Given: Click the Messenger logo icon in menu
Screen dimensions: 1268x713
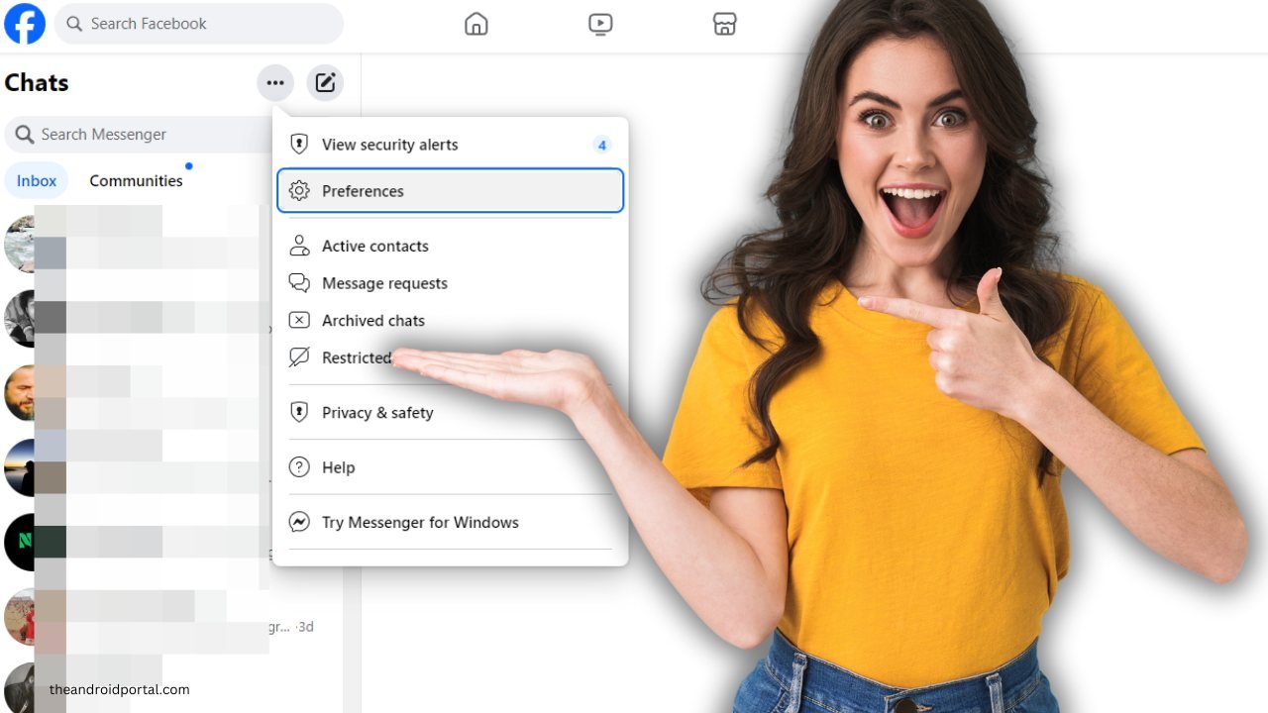Looking at the screenshot, I should tap(299, 522).
